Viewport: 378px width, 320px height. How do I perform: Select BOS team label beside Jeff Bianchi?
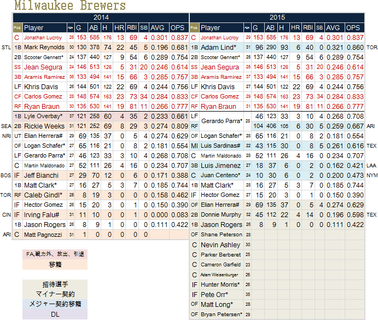(x=5, y=175)
